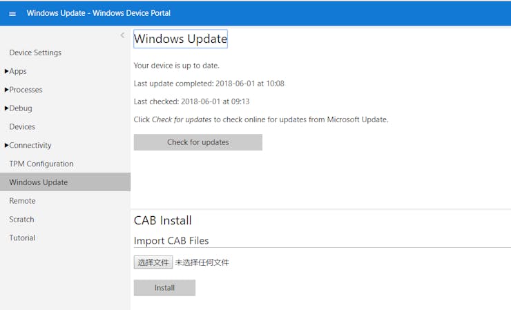Open Device Settings page
The width and height of the screenshot is (511, 310).
point(35,52)
